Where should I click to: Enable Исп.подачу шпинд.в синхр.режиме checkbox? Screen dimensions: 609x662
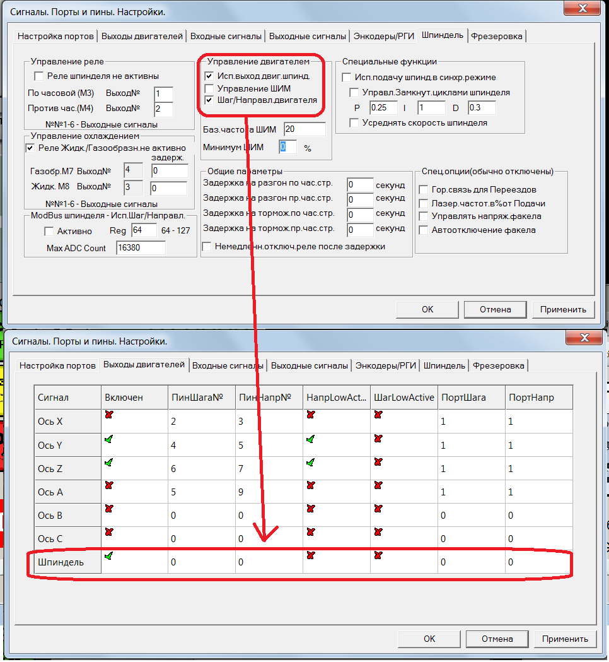(347, 77)
